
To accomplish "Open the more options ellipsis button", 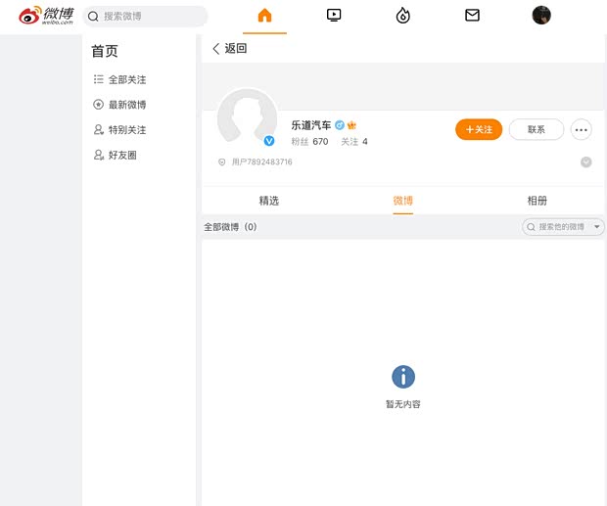I will coord(582,129).
